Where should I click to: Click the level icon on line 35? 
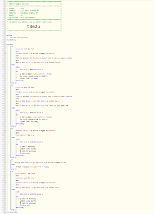[x=21, y=79]
